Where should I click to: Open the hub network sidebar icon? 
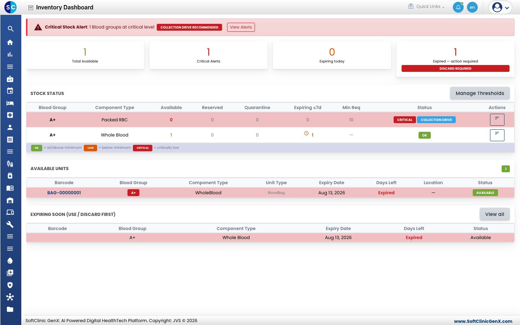tap(10, 297)
